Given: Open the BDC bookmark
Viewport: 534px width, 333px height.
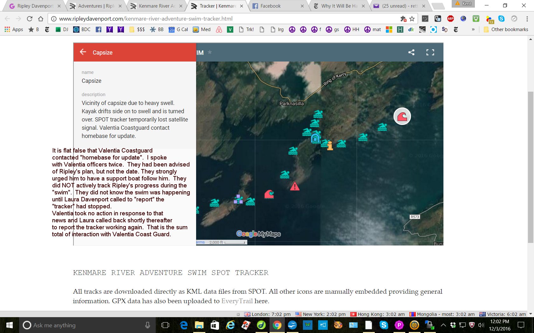Looking at the screenshot, I should point(82,29).
